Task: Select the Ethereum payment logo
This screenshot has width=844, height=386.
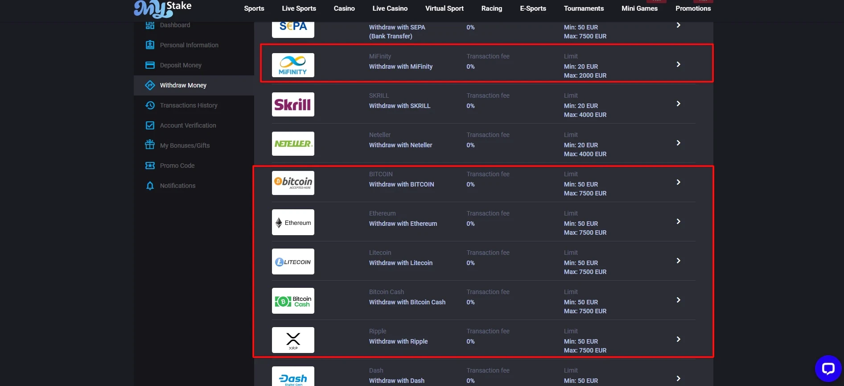Action: 293,222
